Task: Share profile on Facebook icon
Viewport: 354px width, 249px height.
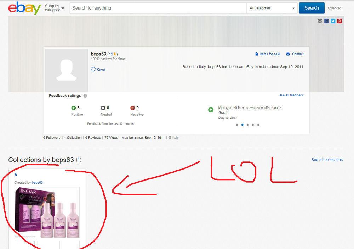Action: (327, 21)
